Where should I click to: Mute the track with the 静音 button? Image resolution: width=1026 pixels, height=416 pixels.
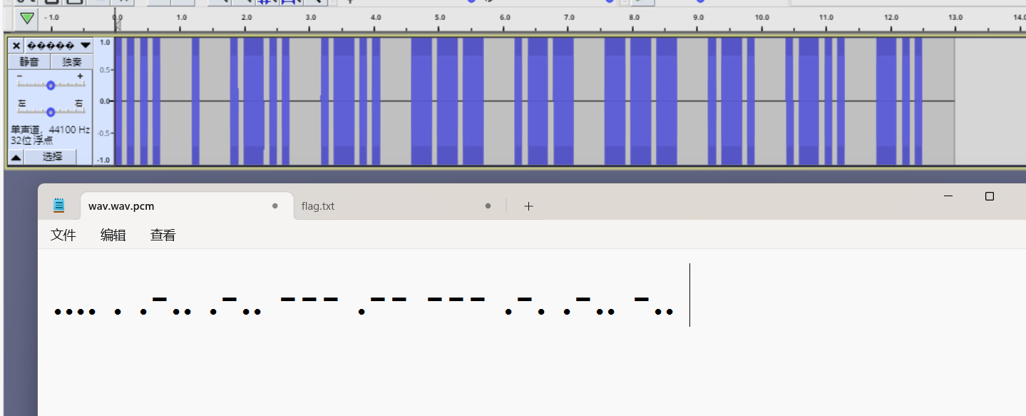click(x=29, y=62)
